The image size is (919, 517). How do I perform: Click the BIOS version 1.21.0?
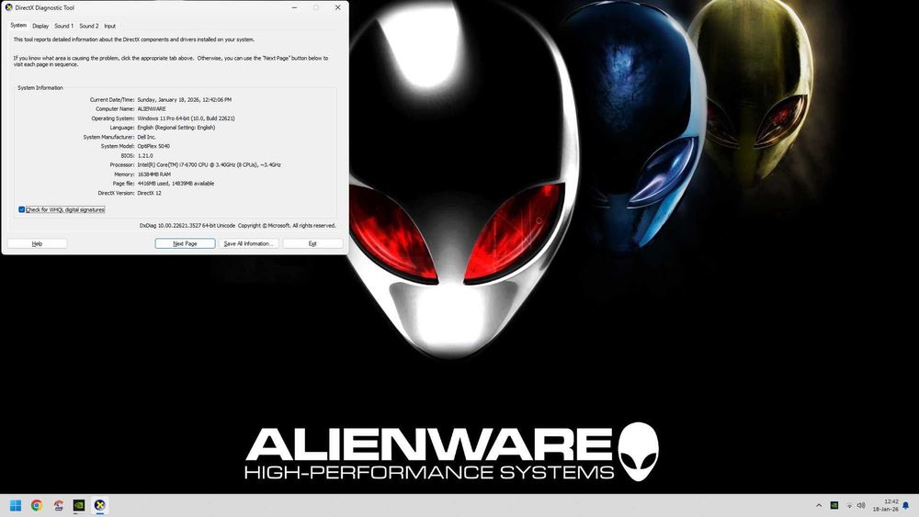145,156
